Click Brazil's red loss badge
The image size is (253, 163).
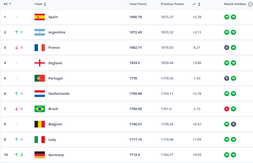[x=227, y=109]
